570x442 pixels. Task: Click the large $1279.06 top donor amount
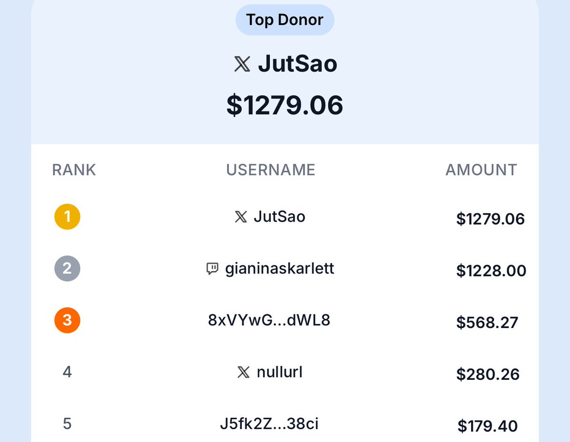[x=285, y=105]
